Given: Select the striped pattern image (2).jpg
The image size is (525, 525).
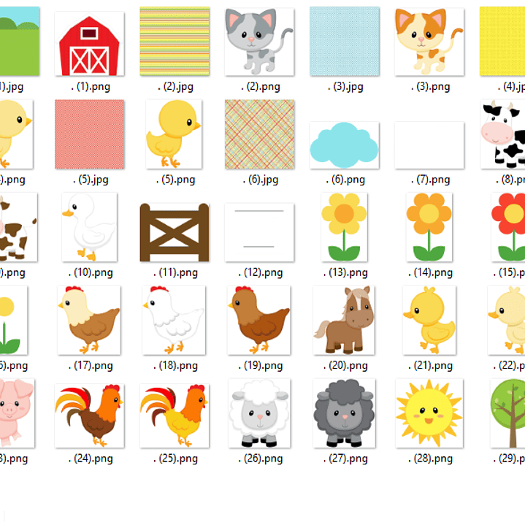Looking at the screenshot, I should pyautogui.click(x=175, y=41).
